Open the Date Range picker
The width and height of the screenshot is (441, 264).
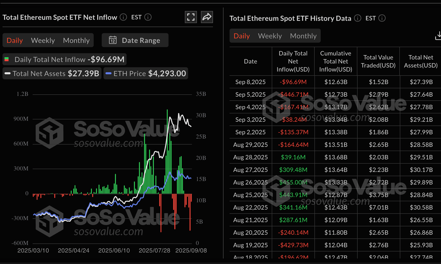(135, 40)
